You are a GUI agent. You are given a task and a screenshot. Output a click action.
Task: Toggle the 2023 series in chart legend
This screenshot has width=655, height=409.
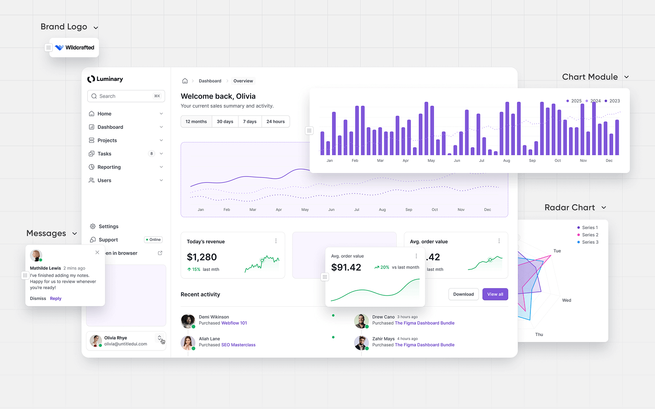(612, 101)
